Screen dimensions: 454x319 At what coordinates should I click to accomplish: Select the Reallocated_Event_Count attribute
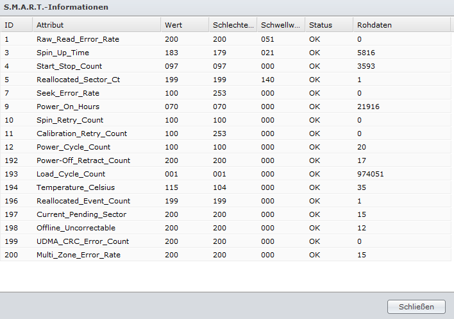(x=83, y=201)
